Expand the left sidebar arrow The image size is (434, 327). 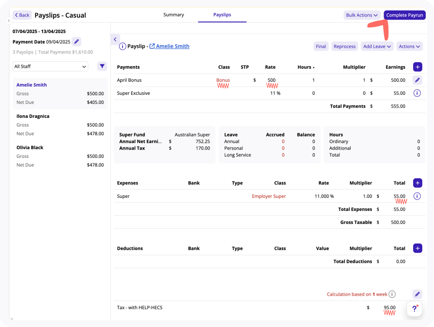tap(9, 20)
